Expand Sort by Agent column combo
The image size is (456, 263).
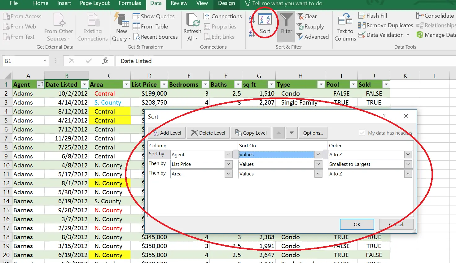[x=229, y=154]
